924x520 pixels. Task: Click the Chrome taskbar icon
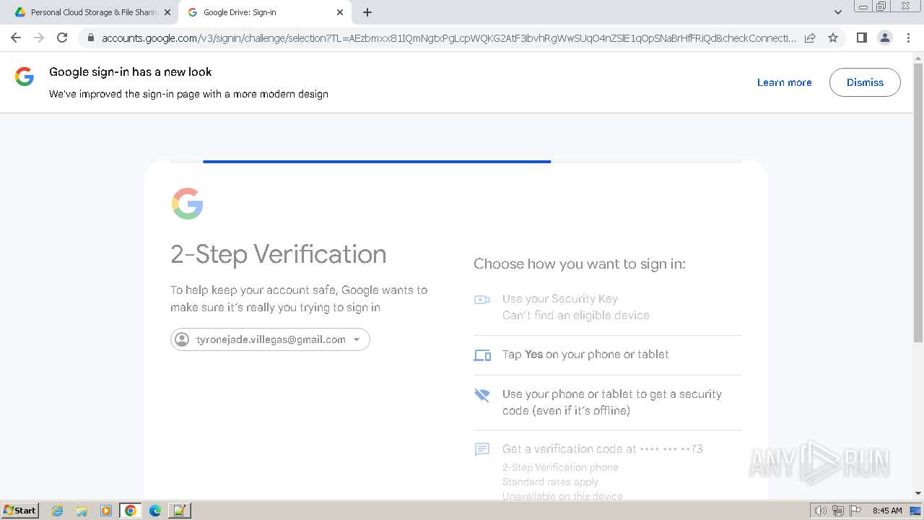click(x=131, y=511)
